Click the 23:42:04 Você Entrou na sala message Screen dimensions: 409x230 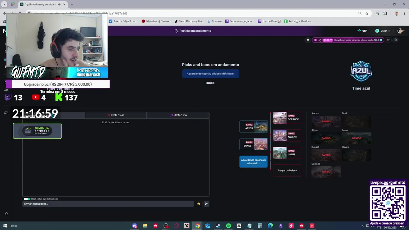coord(116,122)
